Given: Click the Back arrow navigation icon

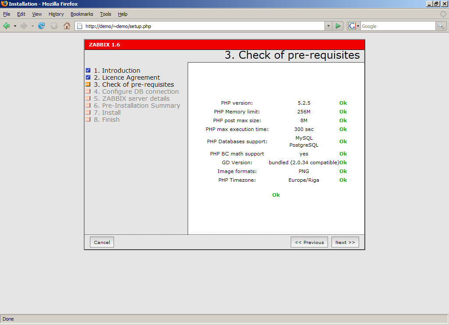Looking at the screenshot, I should coord(7,26).
